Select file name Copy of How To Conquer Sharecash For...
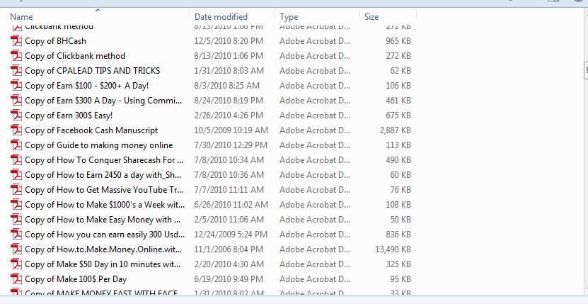The image size is (588, 304). (x=104, y=159)
